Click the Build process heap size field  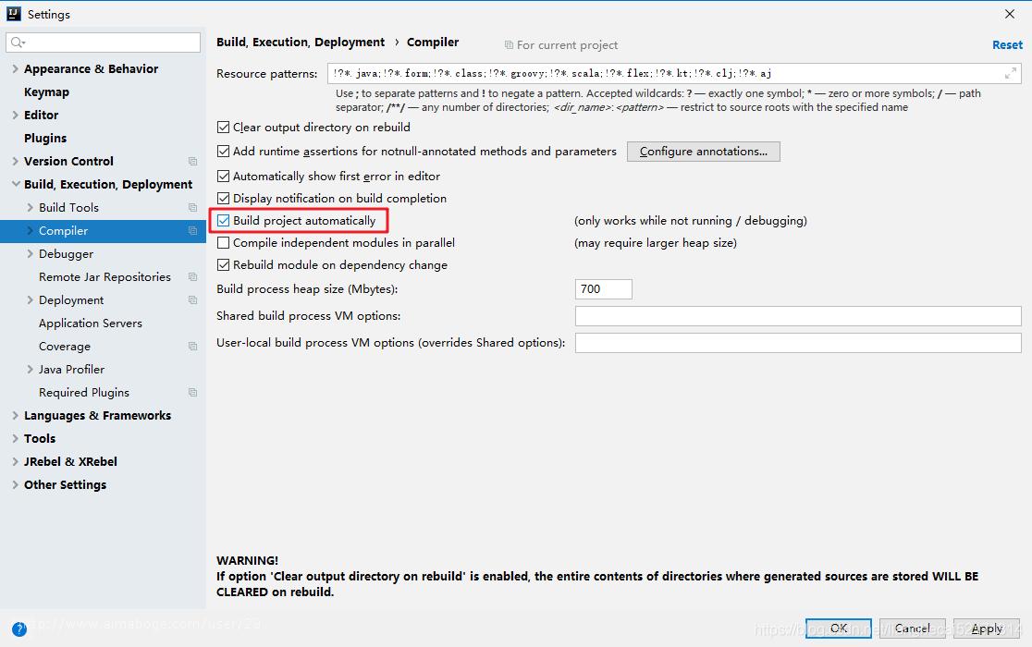pyautogui.click(x=604, y=288)
